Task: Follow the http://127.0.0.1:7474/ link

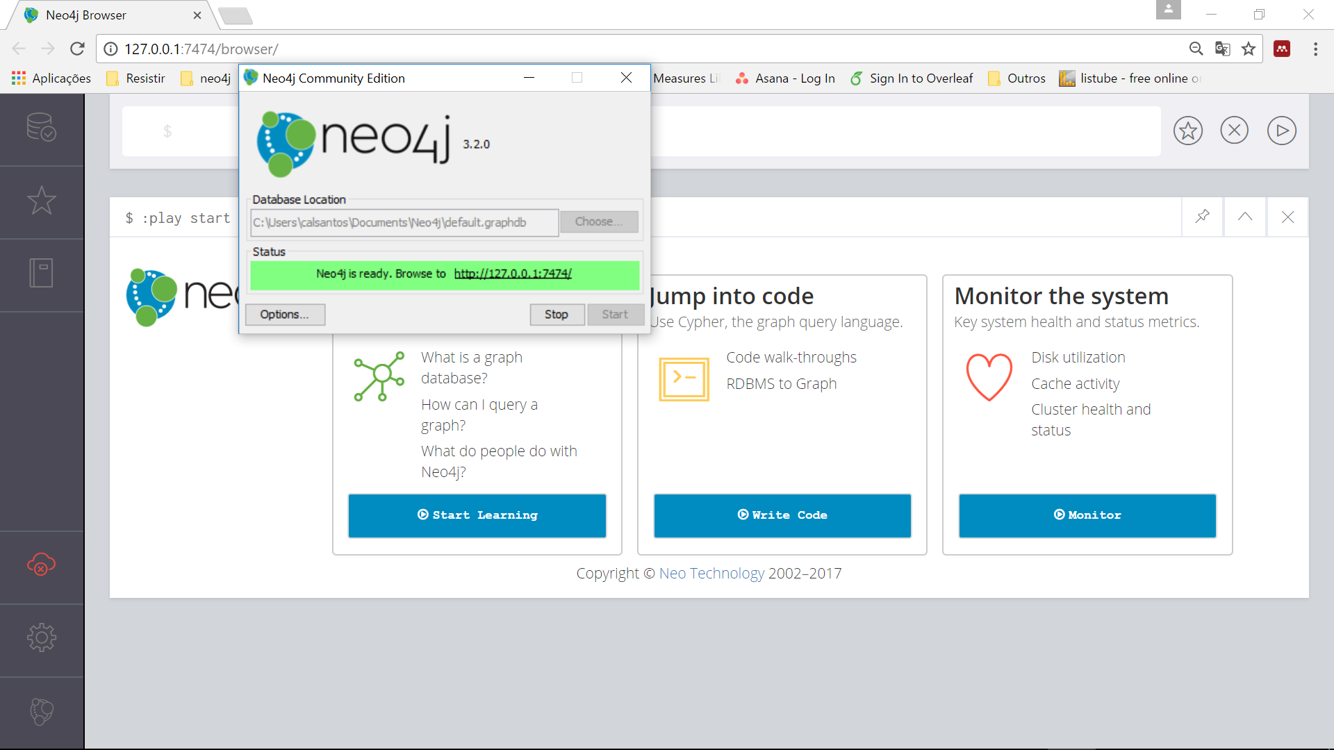Action: (x=512, y=274)
